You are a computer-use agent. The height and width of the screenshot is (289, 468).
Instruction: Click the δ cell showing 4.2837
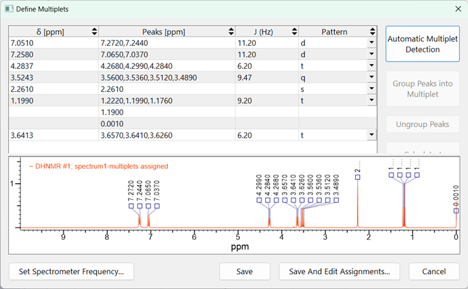pos(53,66)
